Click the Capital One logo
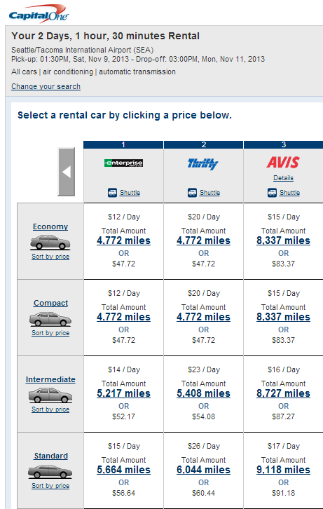Screen dimensions: 323x509 [x=39, y=14]
